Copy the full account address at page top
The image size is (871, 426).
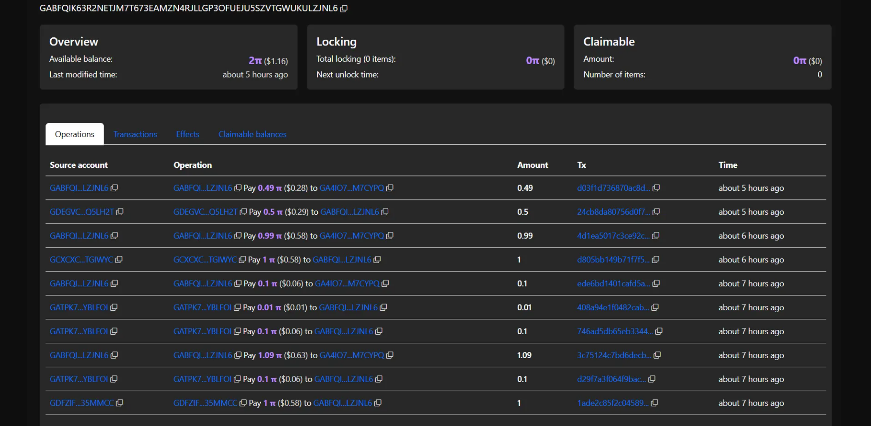pyautogui.click(x=344, y=9)
